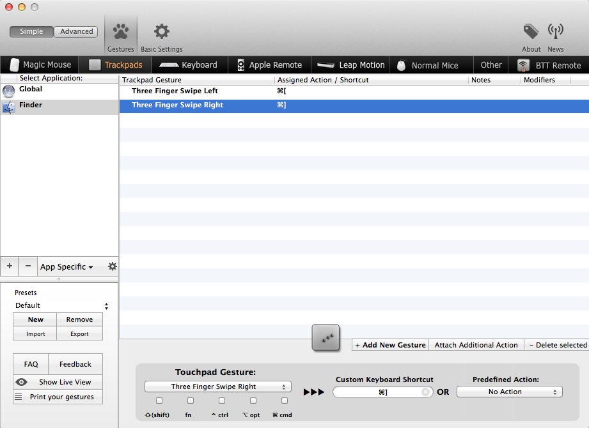Enable the fn modifier checkbox
This screenshot has width=589, height=428.
coord(191,401)
